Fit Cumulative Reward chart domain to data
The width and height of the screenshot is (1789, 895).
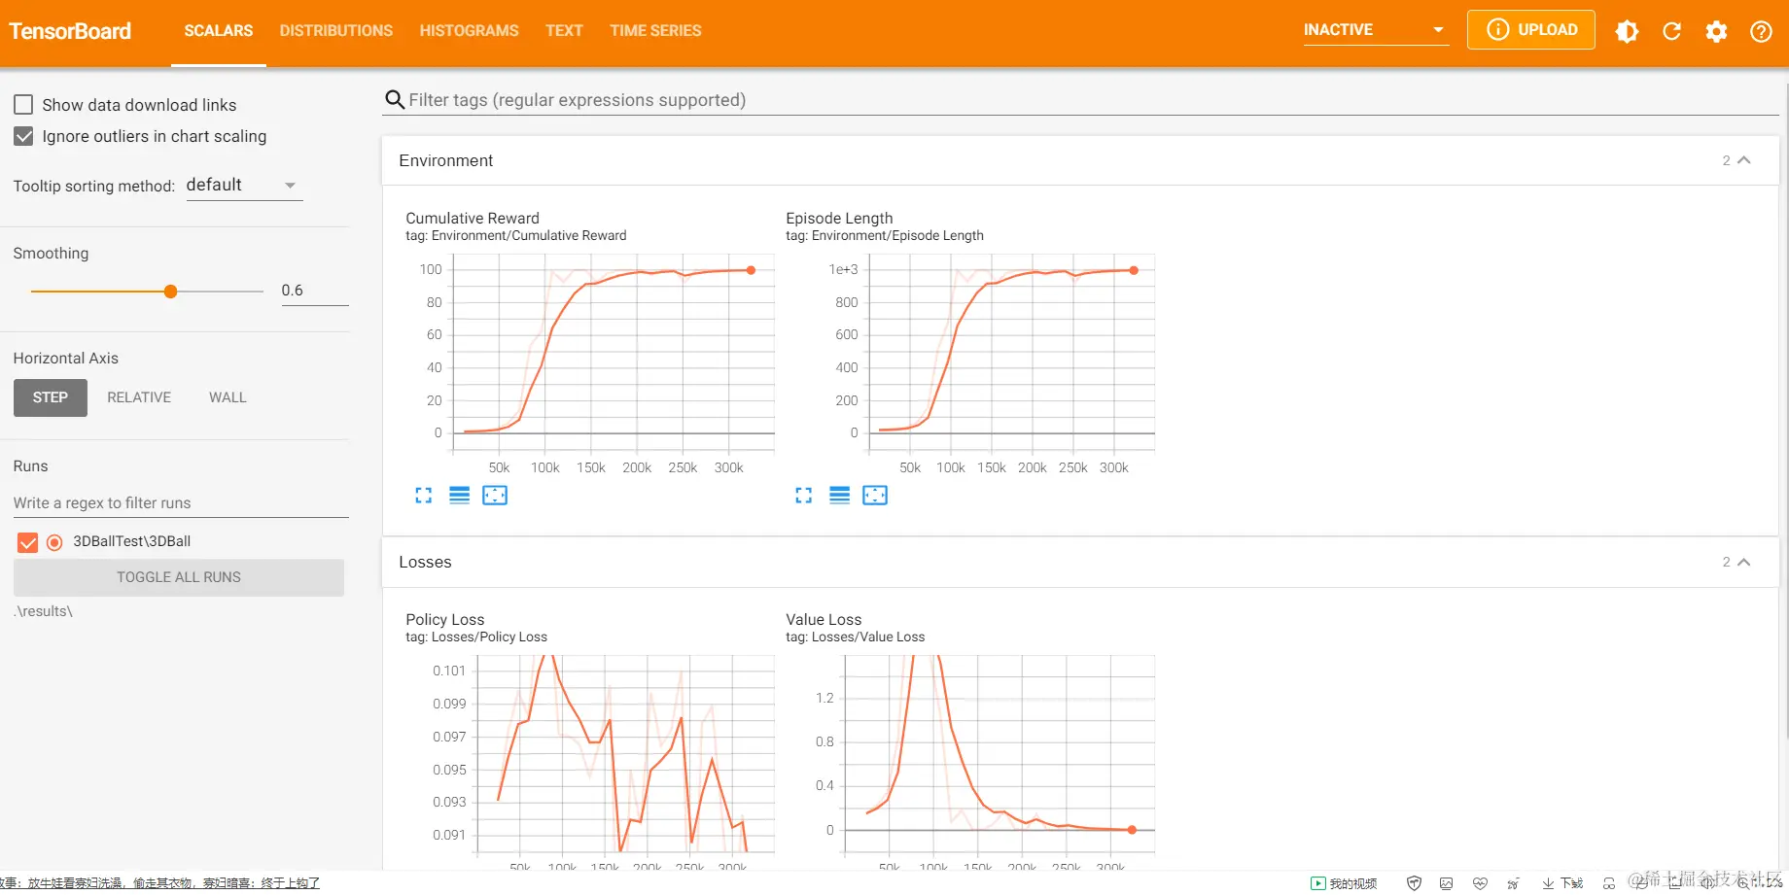[x=495, y=496]
